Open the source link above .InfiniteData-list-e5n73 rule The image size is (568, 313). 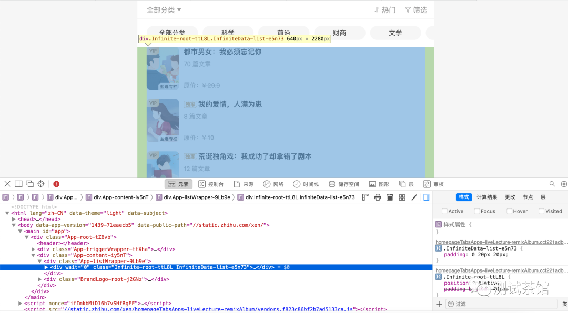pyautogui.click(x=501, y=242)
